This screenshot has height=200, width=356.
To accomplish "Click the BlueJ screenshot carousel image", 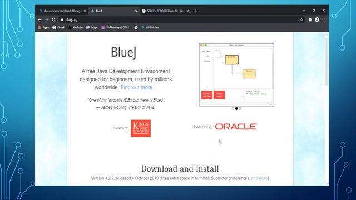I will tap(236, 75).
